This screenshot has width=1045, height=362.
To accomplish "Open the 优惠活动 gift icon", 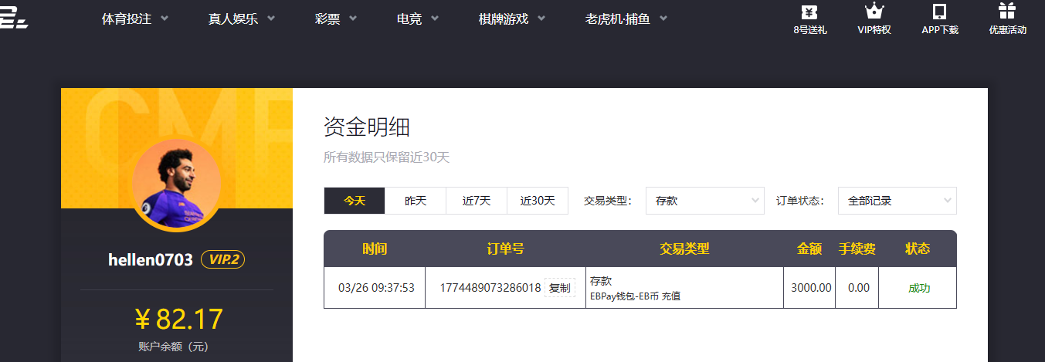I will (x=1007, y=12).
